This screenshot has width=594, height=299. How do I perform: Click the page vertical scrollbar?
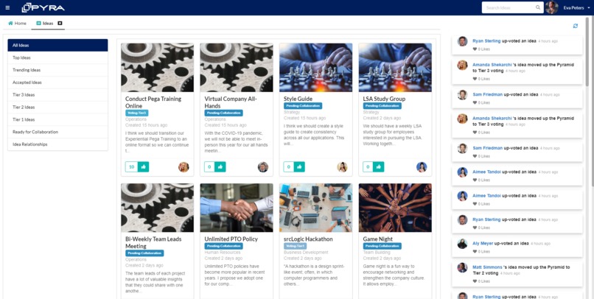pos(588,51)
